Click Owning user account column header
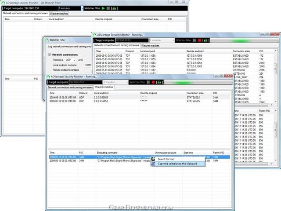This screenshot has height=211, width=281. 166,153
